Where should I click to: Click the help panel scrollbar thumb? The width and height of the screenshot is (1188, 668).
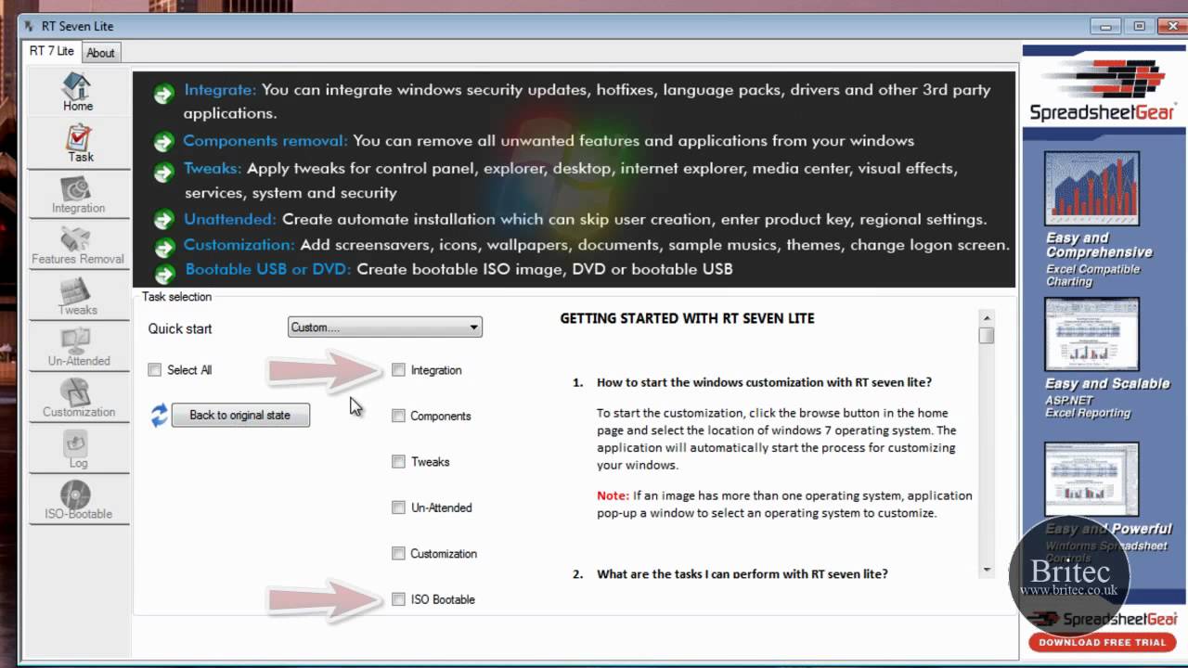point(987,335)
